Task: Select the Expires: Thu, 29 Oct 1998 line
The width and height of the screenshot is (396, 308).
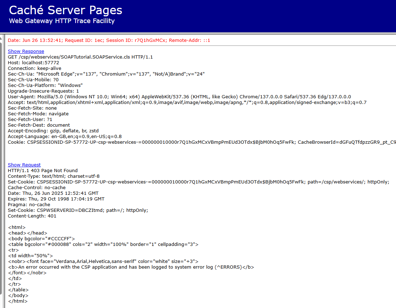Action: point(56,199)
